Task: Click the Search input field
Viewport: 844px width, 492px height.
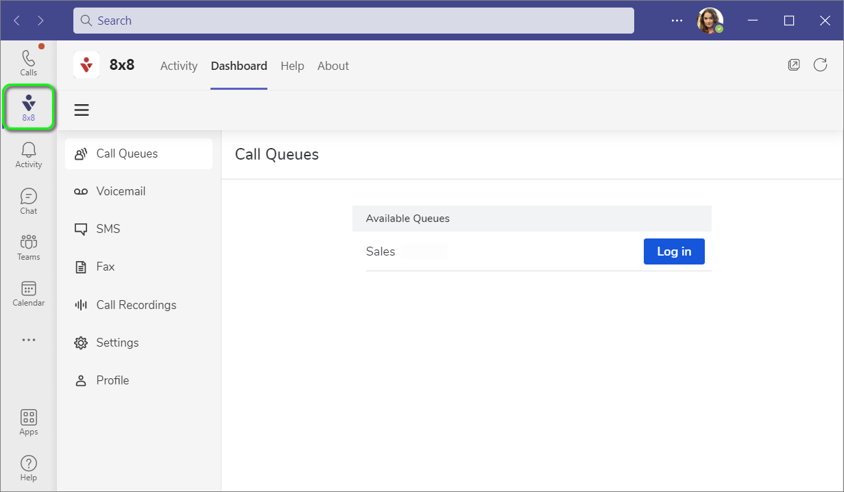Action: pos(353,21)
